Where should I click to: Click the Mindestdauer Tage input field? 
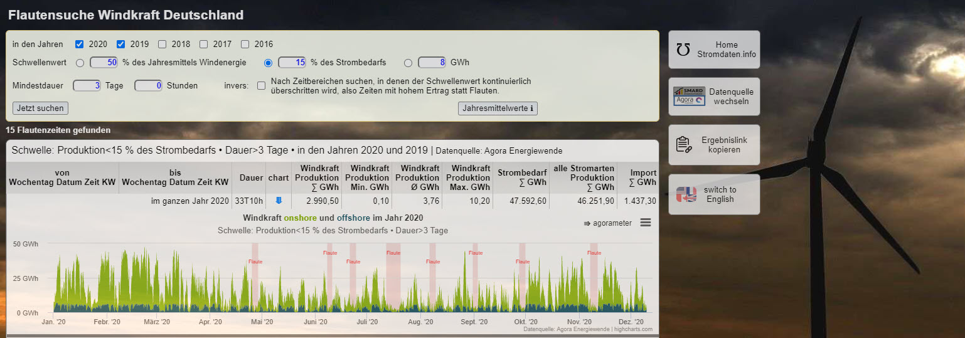(x=87, y=85)
